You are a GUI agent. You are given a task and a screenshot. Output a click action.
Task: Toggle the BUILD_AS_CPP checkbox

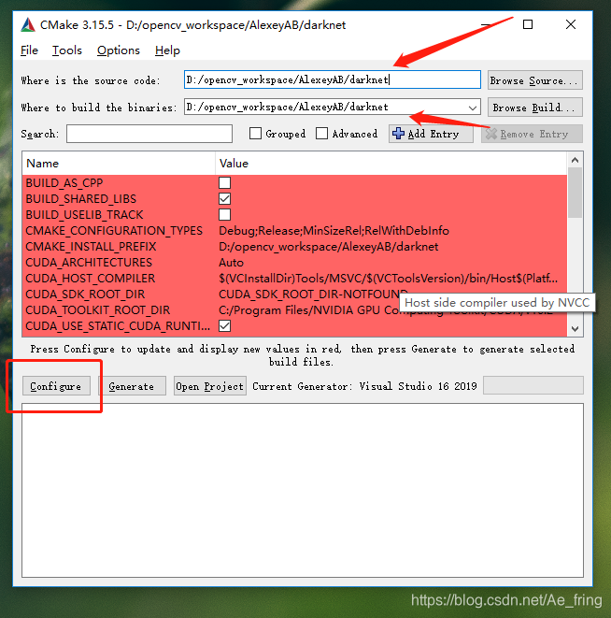pyautogui.click(x=224, y=183)
